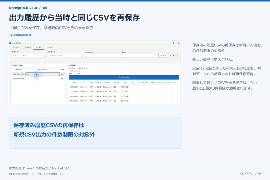Open the calendar picker for 出力開始日
The image size is (270, 180).
click(x=45, y=56)
